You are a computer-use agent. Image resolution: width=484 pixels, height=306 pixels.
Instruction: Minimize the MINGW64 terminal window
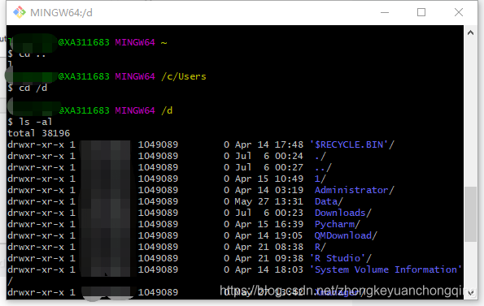[385, 13]
